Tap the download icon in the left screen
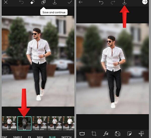151x138 pixels. click(x=55, y=2)
